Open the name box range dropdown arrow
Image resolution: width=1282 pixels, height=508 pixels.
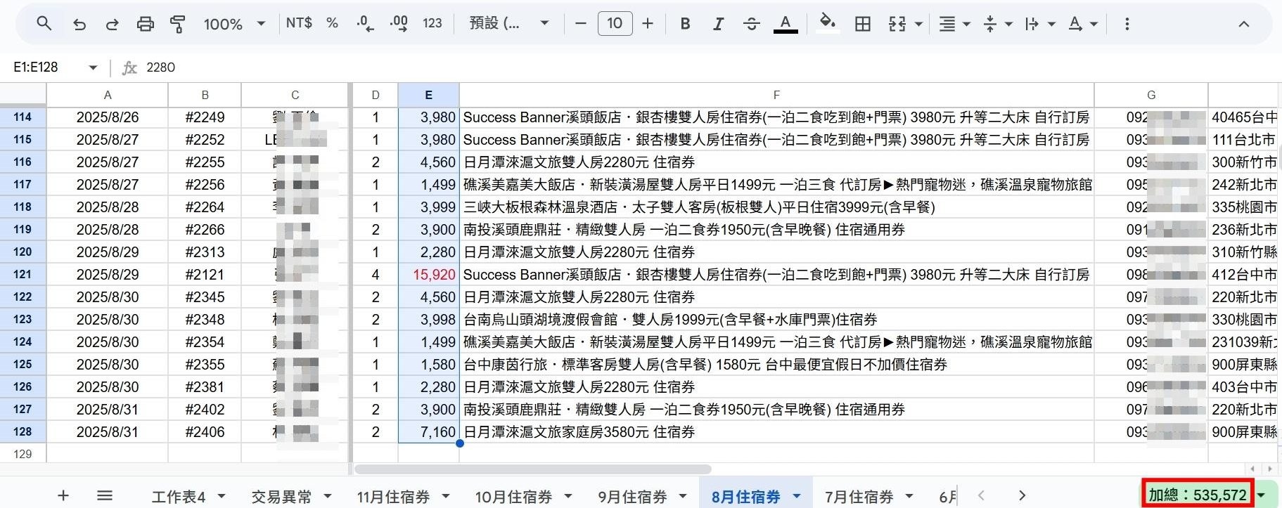[x=93, y=67]
